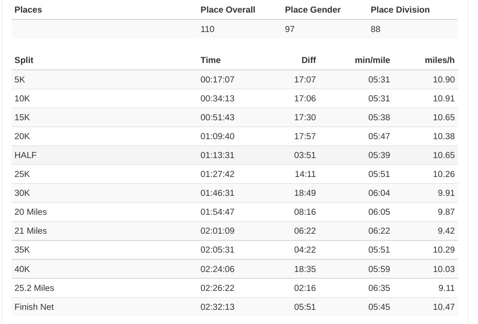Click the Place Gender column header

point(313,9)
